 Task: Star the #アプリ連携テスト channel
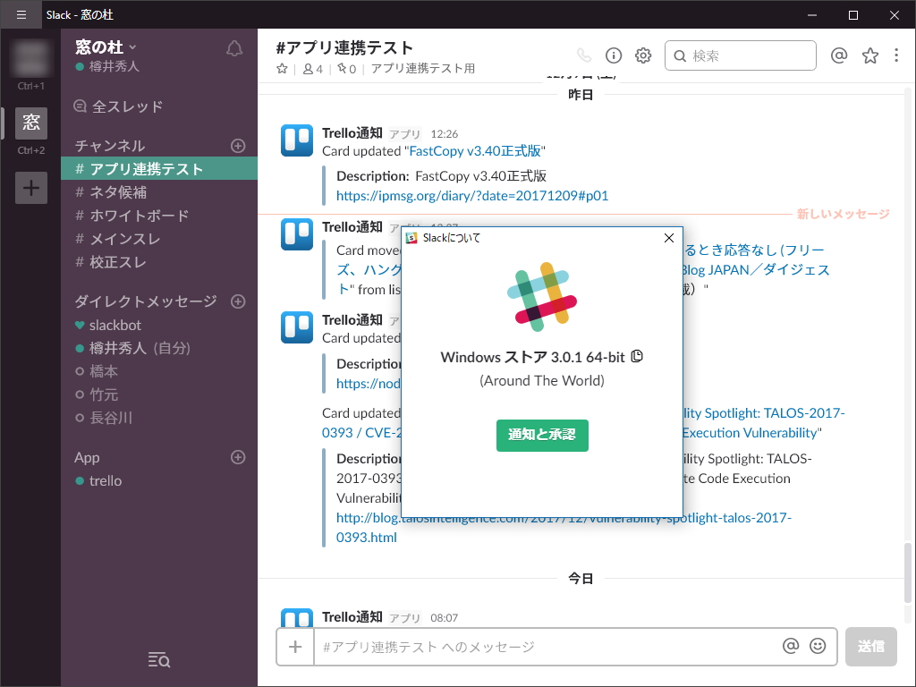[x=282, y=67]
